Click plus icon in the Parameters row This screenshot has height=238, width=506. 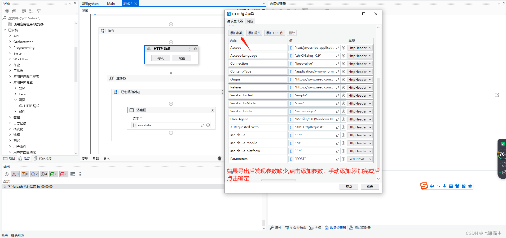tap(343, 159)
